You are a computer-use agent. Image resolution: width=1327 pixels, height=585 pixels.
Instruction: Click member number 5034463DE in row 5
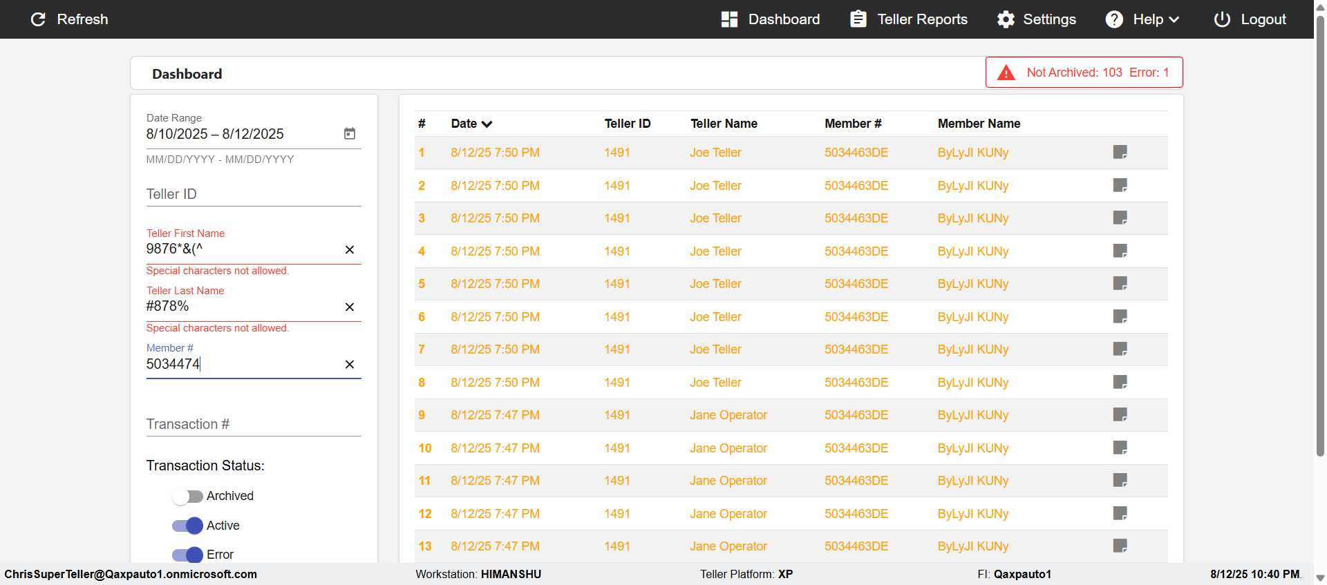pos(856,284)
